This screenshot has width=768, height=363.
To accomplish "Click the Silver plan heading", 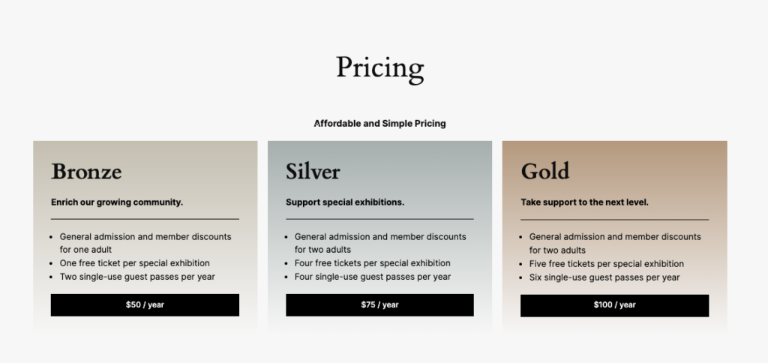I will (313, 171).
